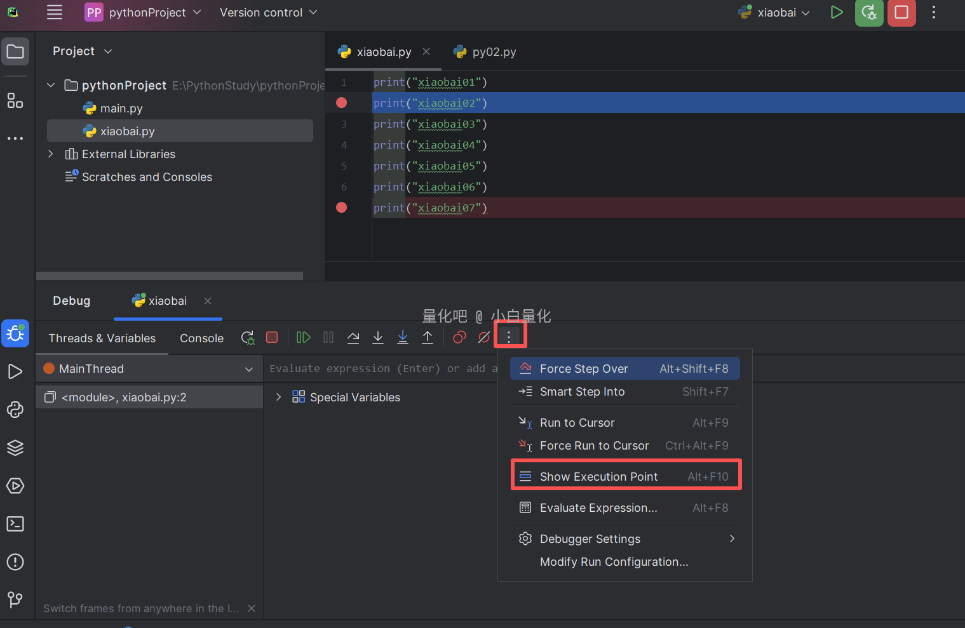
Task: Open the MainThread thread dropdown
Action: pyautogui.click(x=248, y=369)
